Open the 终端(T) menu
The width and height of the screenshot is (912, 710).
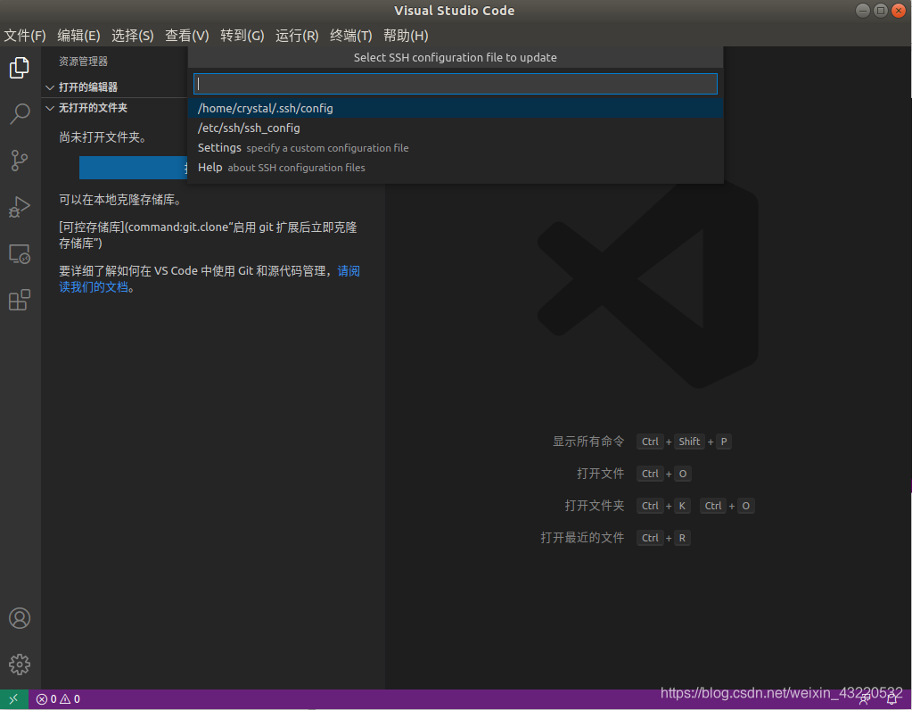coord(350,36)
